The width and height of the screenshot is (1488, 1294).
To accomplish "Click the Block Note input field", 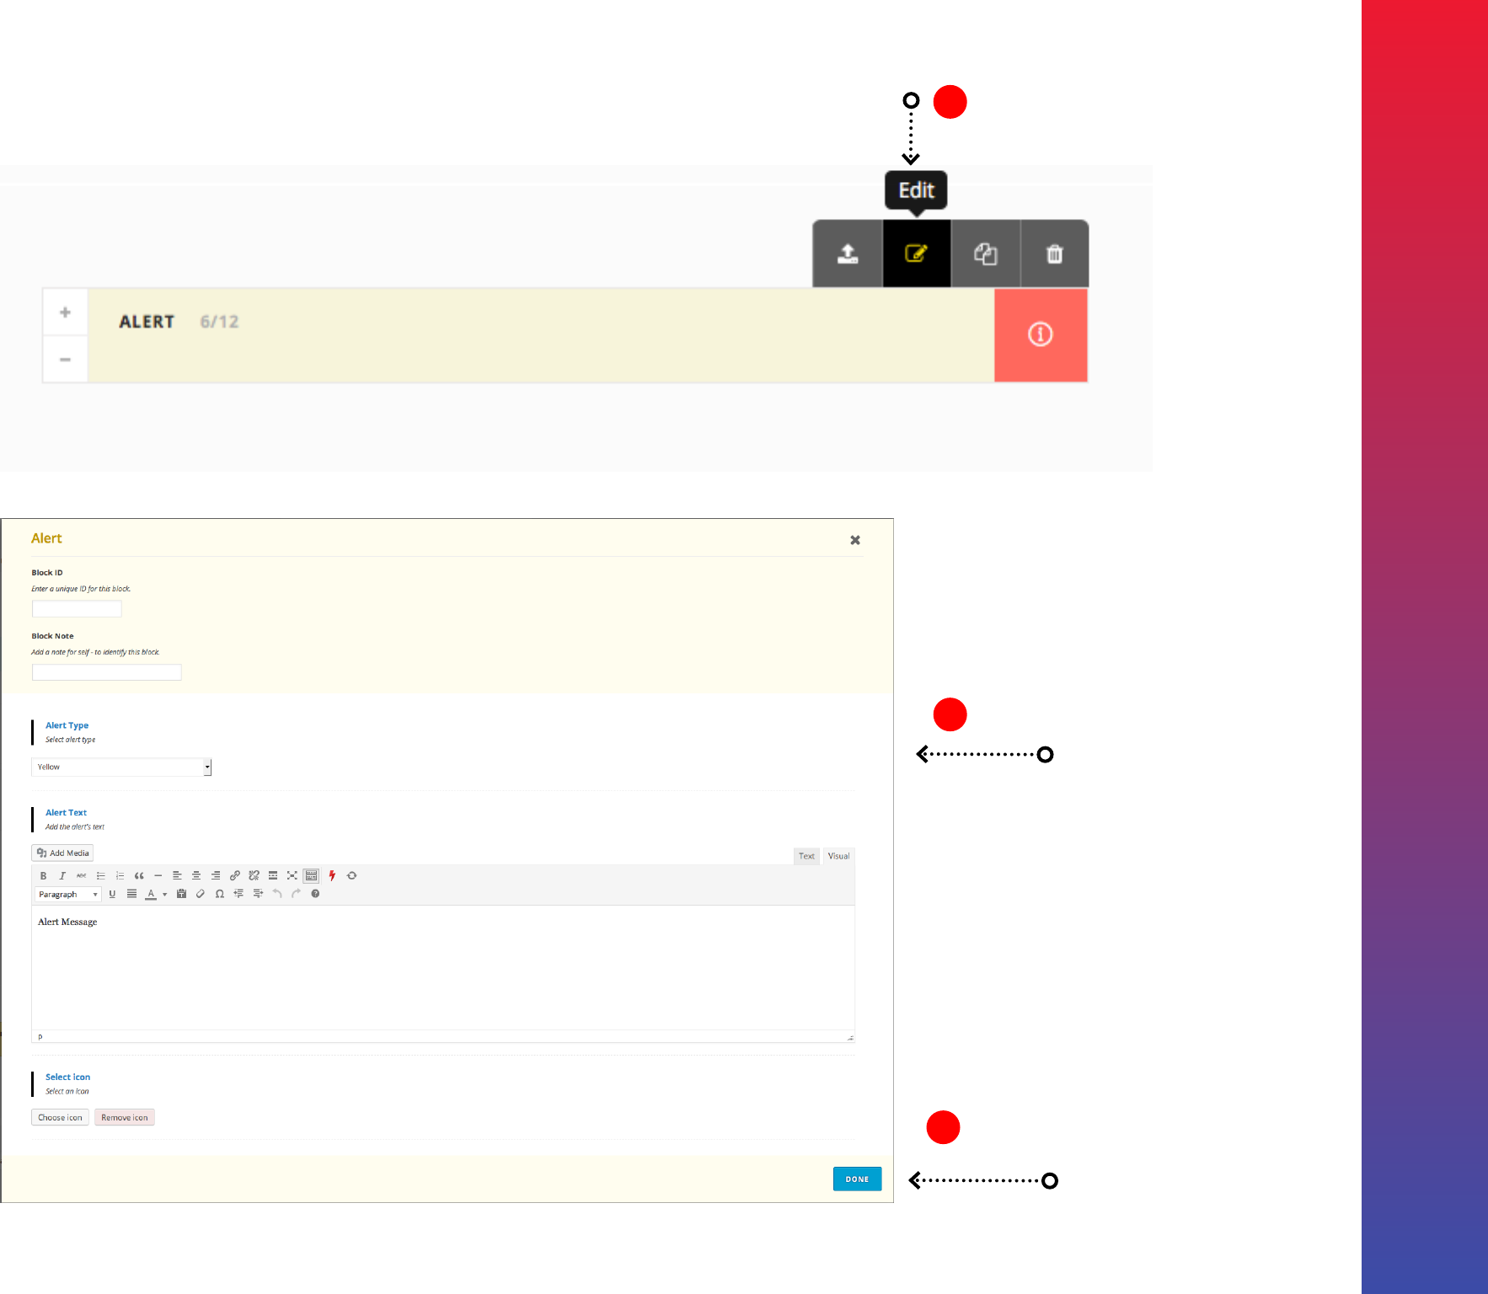I will tap(107, 672).
